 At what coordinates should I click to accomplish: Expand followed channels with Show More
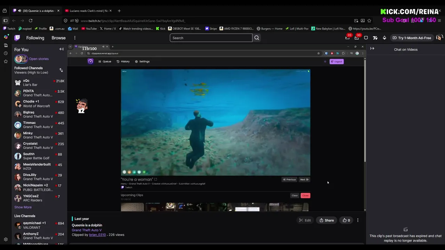(23, 207)
